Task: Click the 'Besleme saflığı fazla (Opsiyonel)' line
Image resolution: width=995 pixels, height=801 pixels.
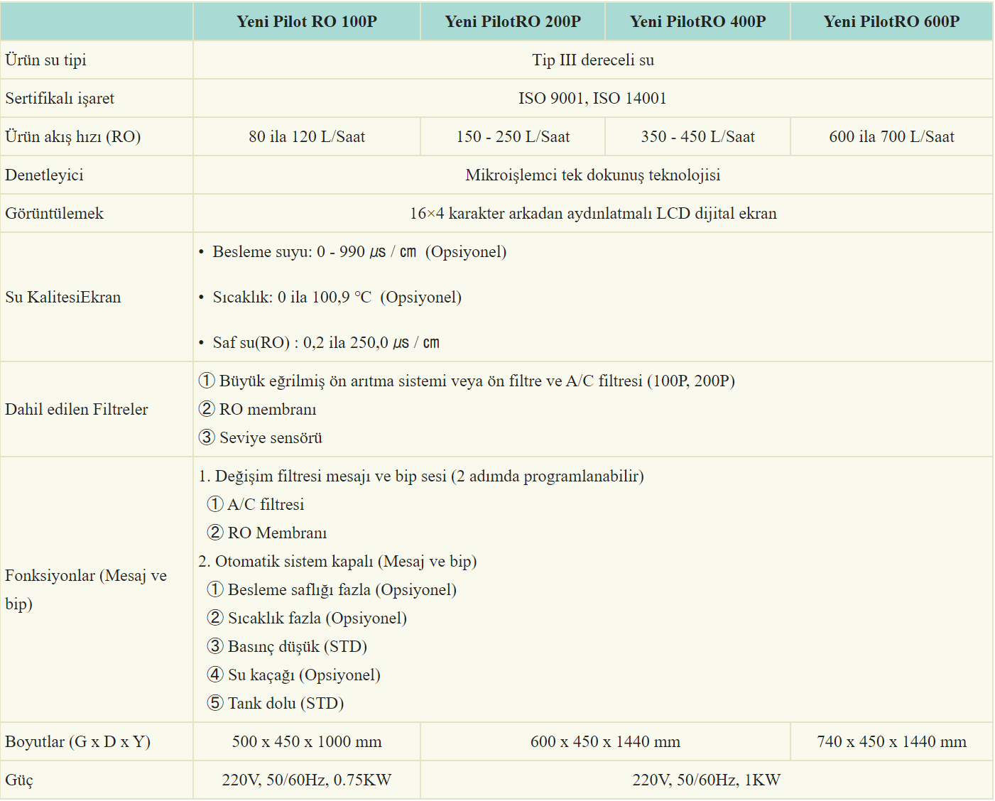Action: (x=332, y=589)
